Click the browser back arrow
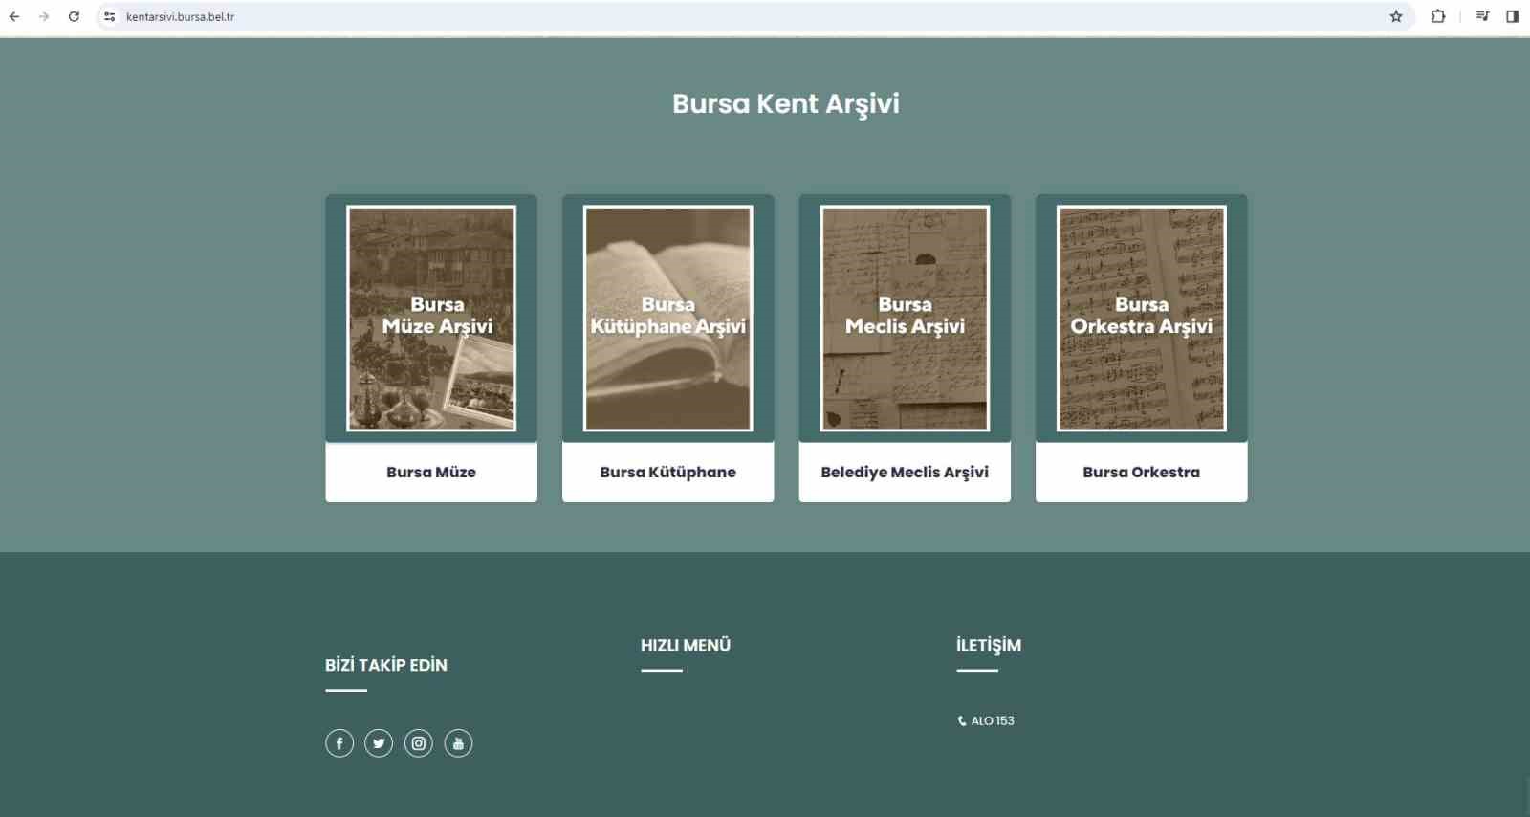This screenshot has height=817, width=1530. click(x=14, y=16)
